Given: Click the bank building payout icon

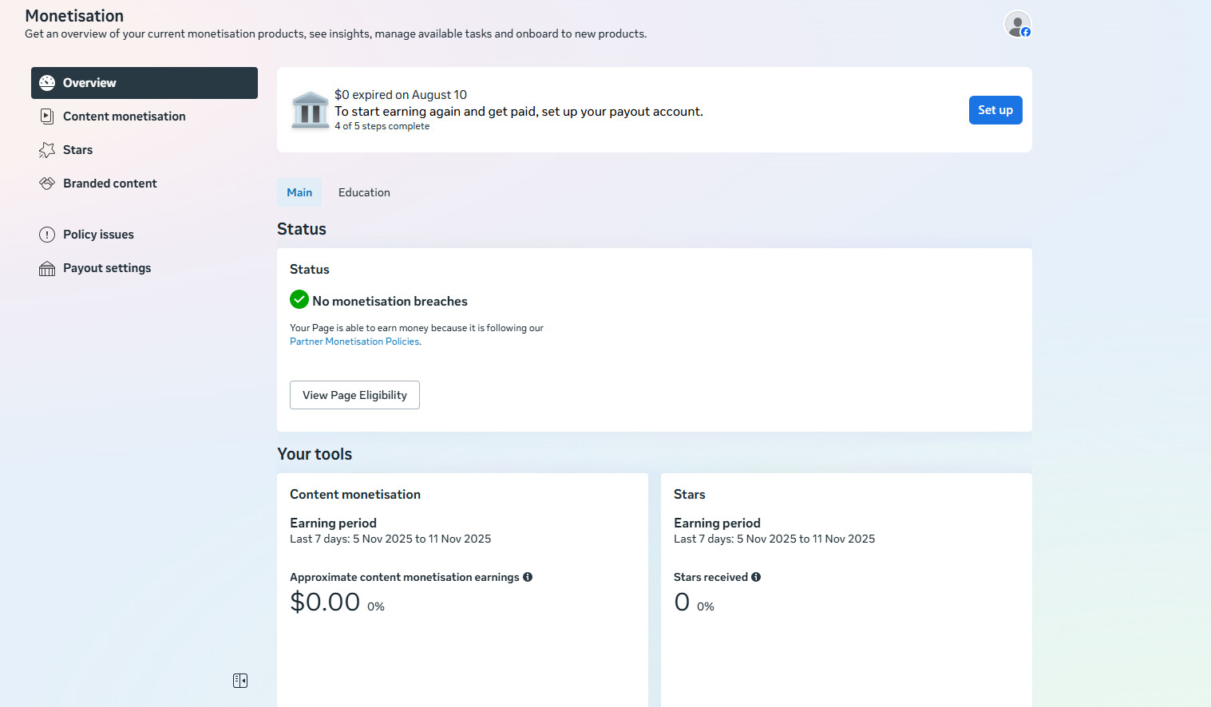Looking at the screenshot, I should [311, 110].
